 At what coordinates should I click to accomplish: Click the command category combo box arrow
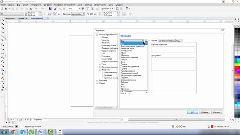coord(142,41)
